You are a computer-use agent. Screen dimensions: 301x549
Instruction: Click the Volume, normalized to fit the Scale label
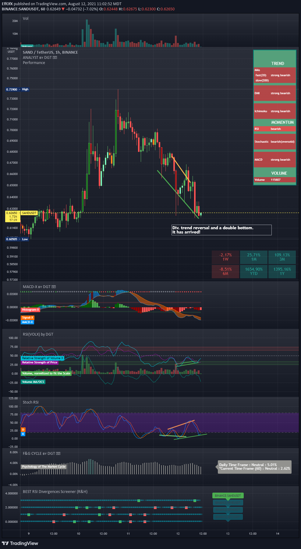click(46, 373)
